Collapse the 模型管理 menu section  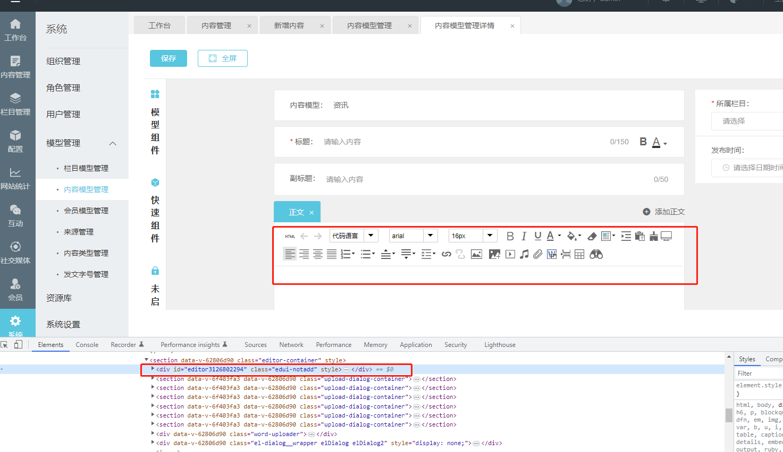[x=112, y=143]
